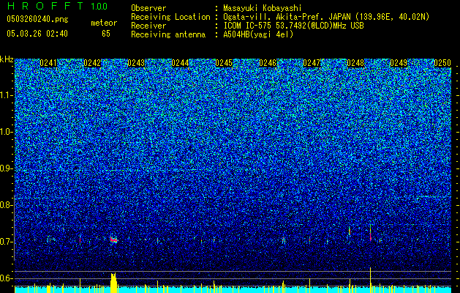Viewport: 460px width, 293px height.
Task: Click the tallest yellow power spike after 0248
Action: point(371,280)
